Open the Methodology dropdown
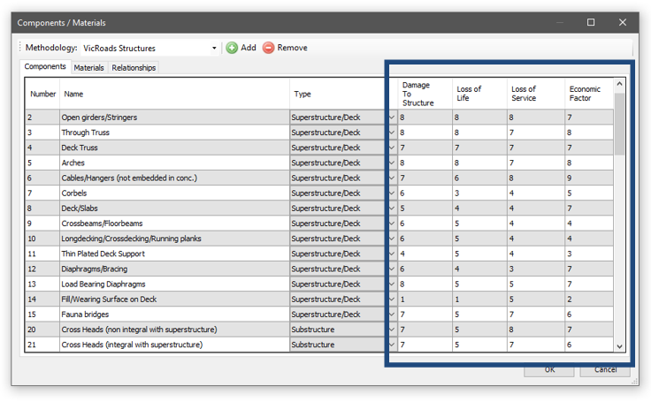The width and height of the screenshot is (659, 402). (x=214, y=48)
